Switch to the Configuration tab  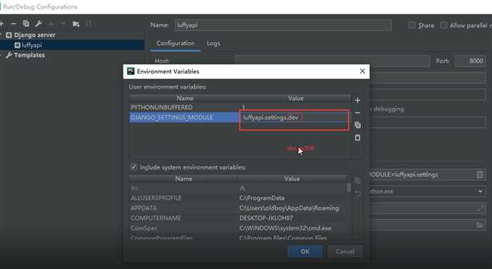coord(176,43)
